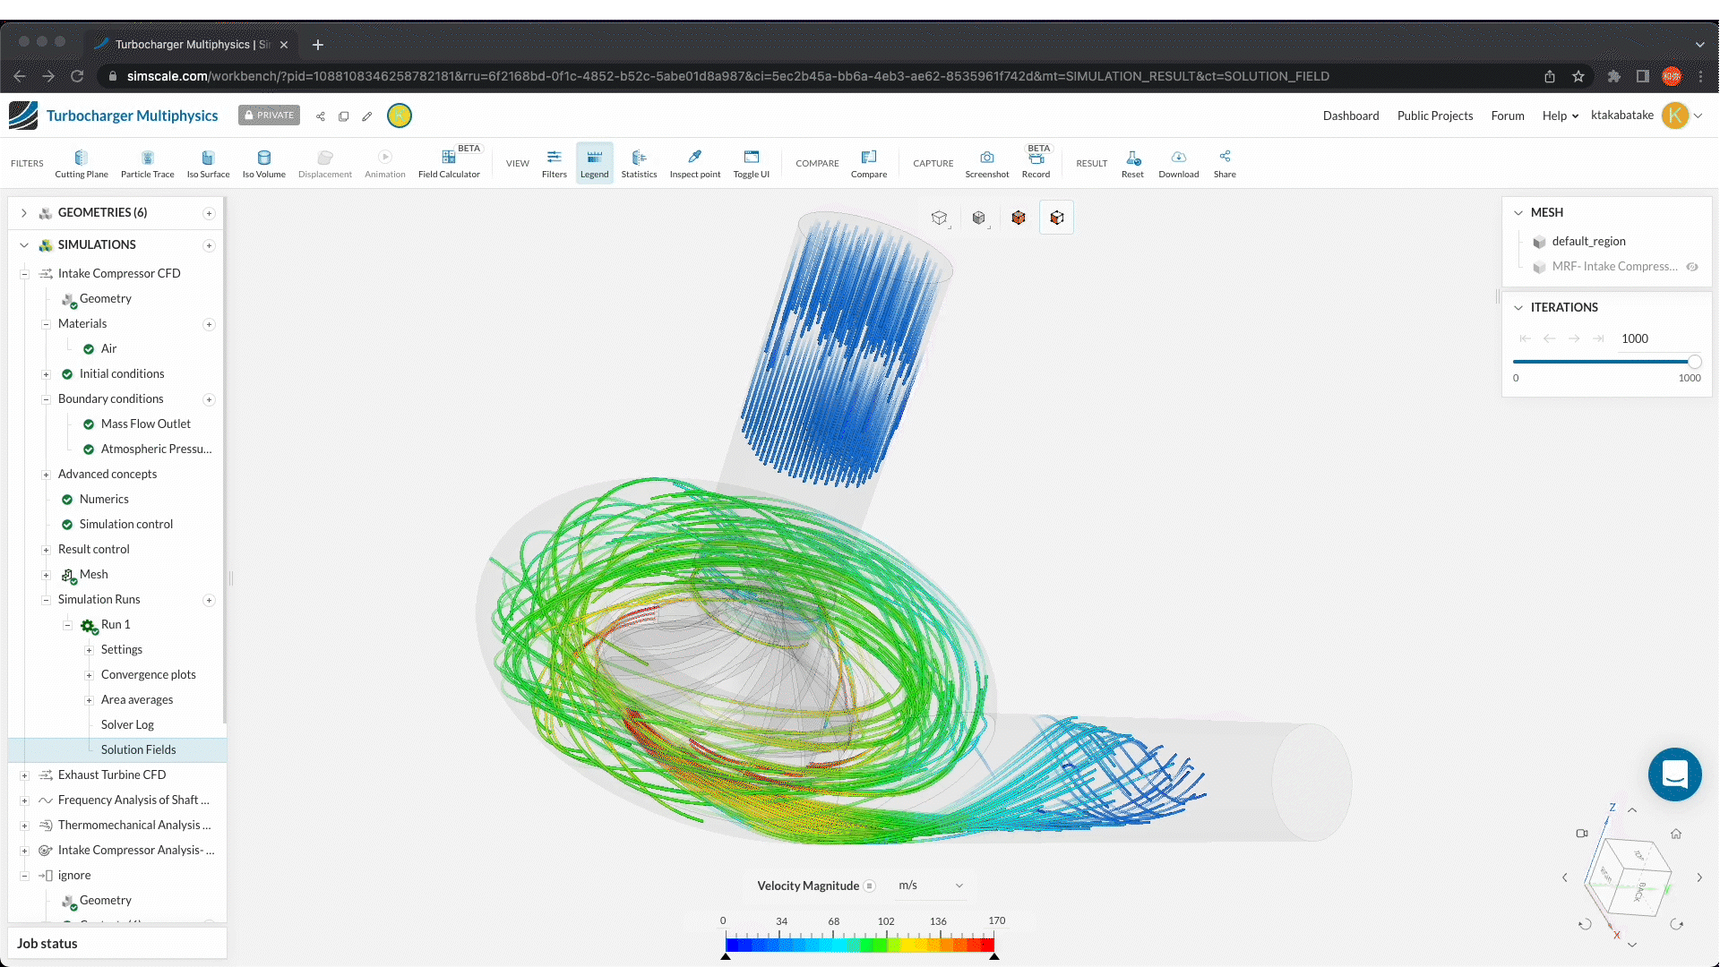This screenshot has width=1720, height=967.
Task: Toggle visibility of MRF- Intake Compressor region
Action: pos(1692,267)
